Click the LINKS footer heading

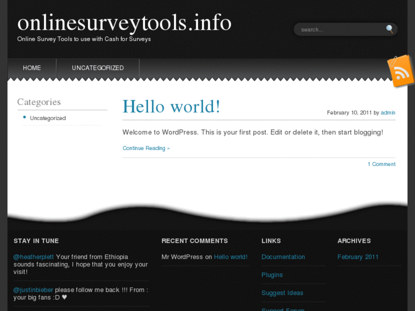point(271,241)
